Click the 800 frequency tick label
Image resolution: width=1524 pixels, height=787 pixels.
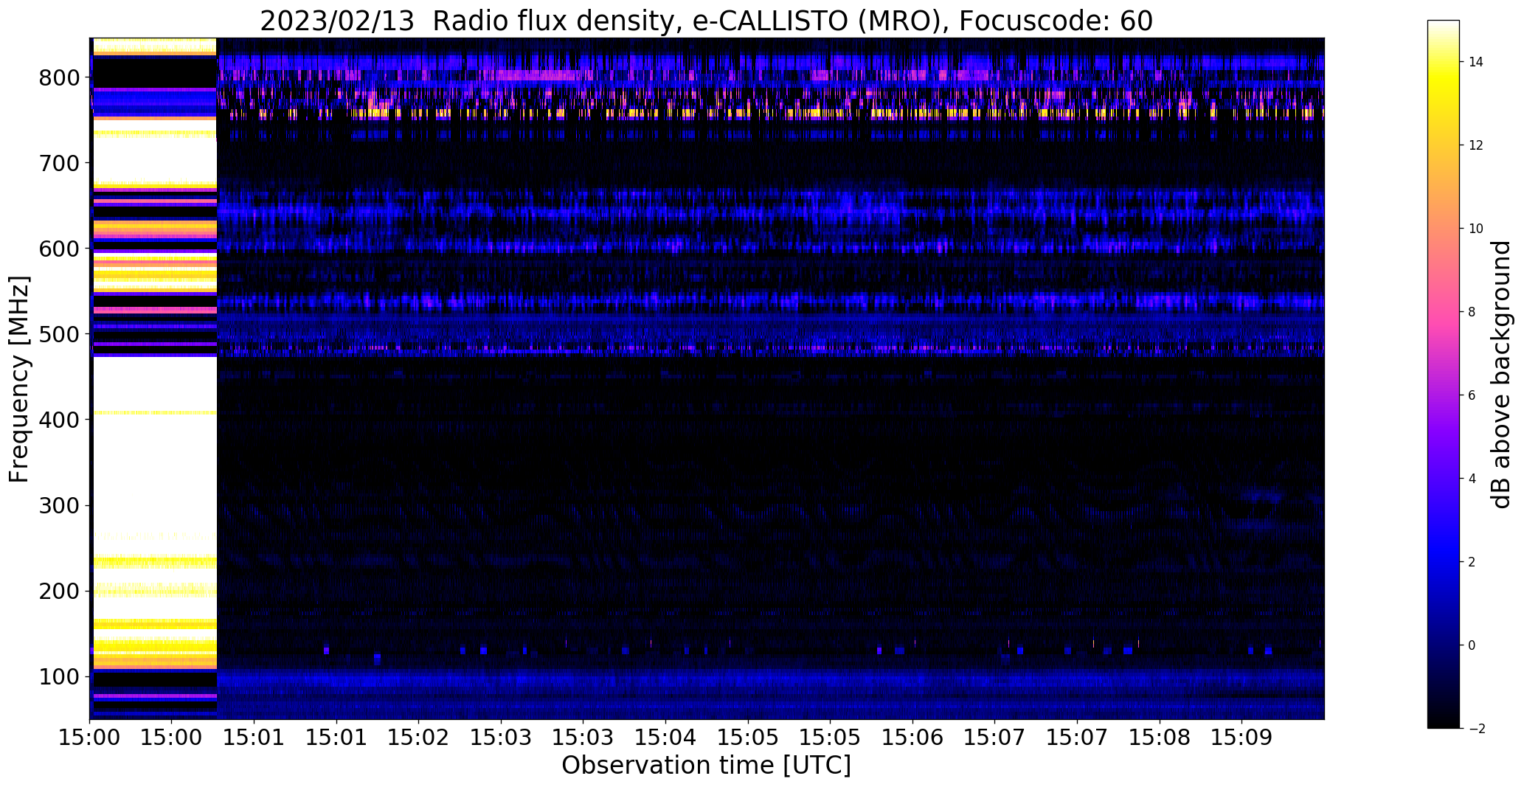pyautogui.click(x=60, y=77)
